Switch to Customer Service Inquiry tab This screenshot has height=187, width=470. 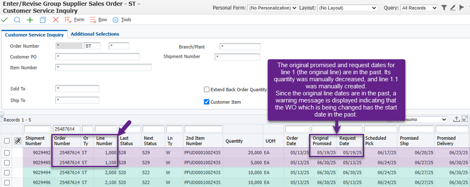tap(34, 35)
